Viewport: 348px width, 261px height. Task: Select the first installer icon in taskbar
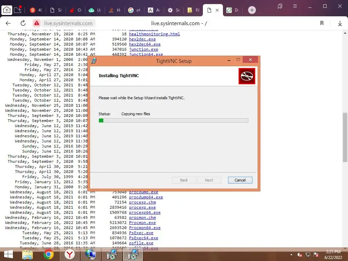pyautogui.click(x=112, y=254)
